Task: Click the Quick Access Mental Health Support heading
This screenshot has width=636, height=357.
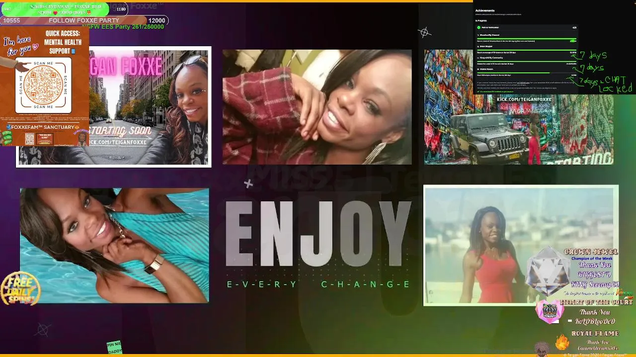Action: (x=63, y=42)
